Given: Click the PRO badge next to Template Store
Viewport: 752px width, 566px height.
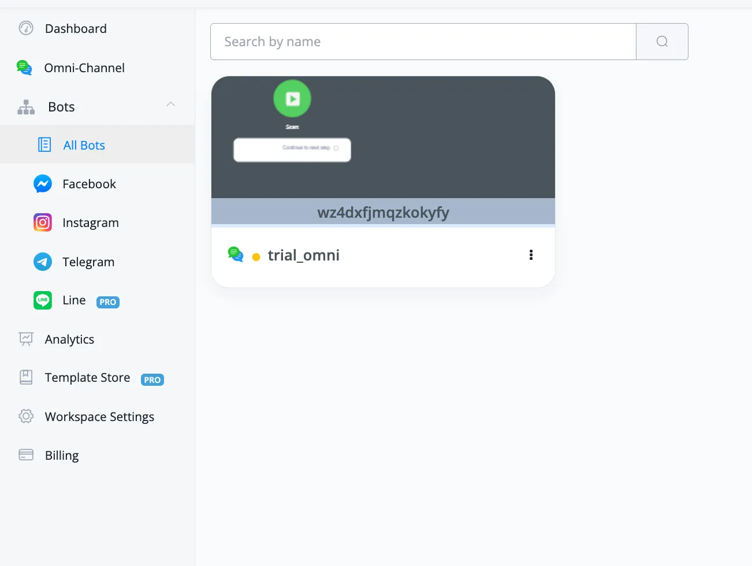Looking at the screenshot, I should pyautogui.click(x=152, y=379).
